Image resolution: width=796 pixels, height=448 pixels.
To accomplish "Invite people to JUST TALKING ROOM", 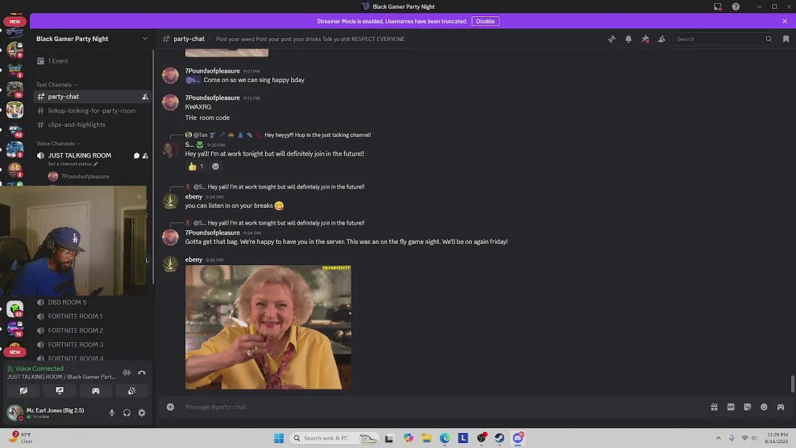I will pyautogui.click(x=145, y=156).
